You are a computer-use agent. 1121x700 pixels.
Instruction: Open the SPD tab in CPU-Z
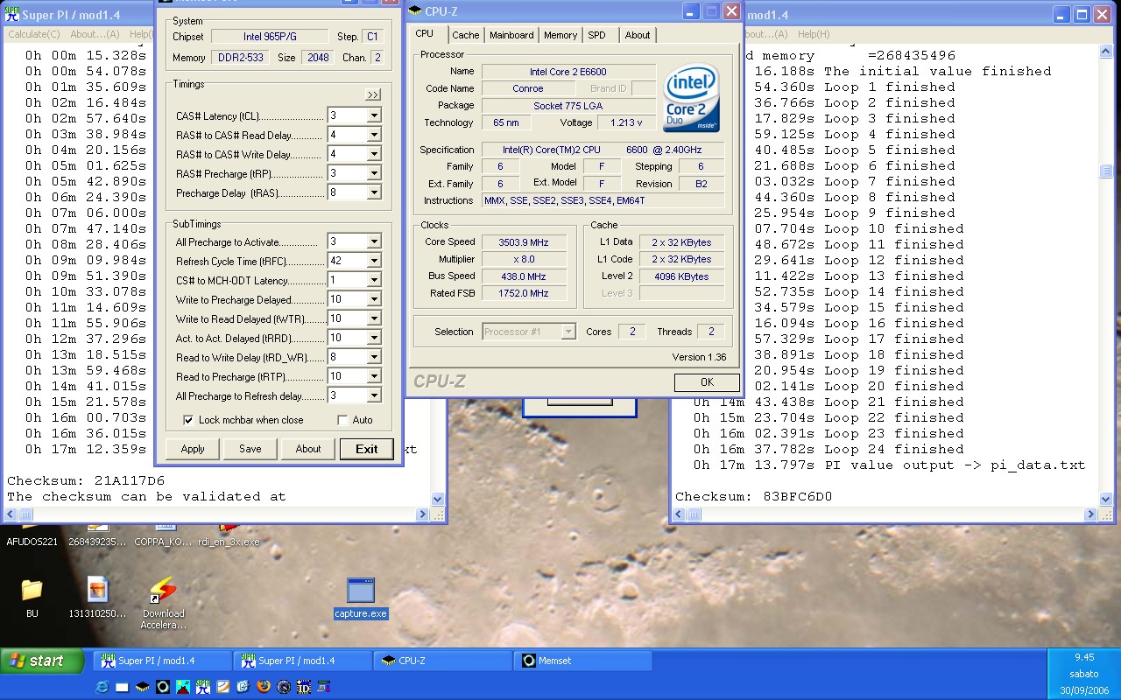pos(596,35)
